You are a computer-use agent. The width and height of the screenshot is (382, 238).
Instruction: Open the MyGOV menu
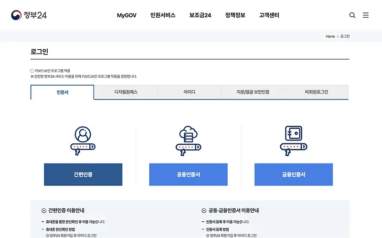(x=127, y=15)
